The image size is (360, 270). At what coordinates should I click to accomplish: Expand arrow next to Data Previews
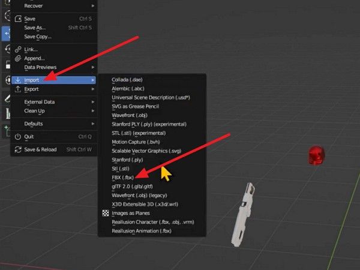(x=93, y=67)
